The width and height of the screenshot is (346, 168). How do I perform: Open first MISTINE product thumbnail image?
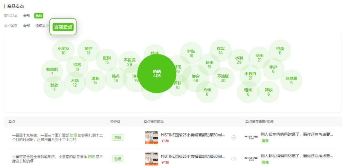tap(152, 137)
